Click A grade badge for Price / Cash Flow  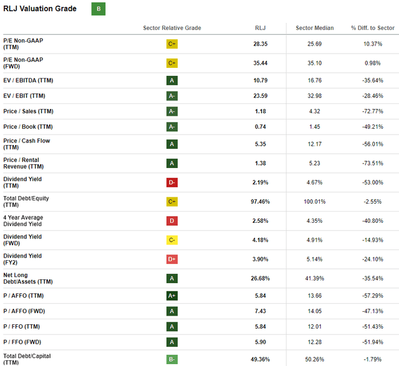172,144
